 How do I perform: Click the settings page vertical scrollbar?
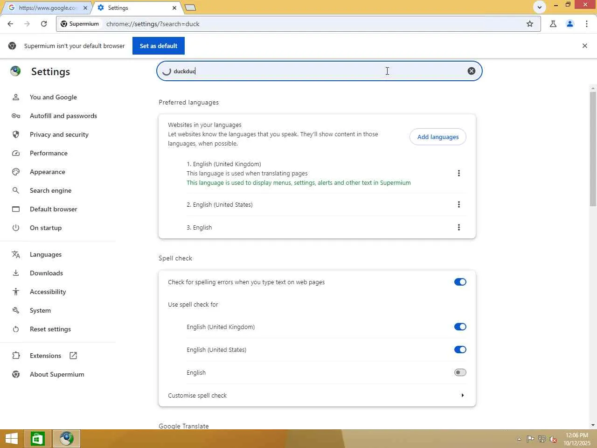tap(593, 149)
